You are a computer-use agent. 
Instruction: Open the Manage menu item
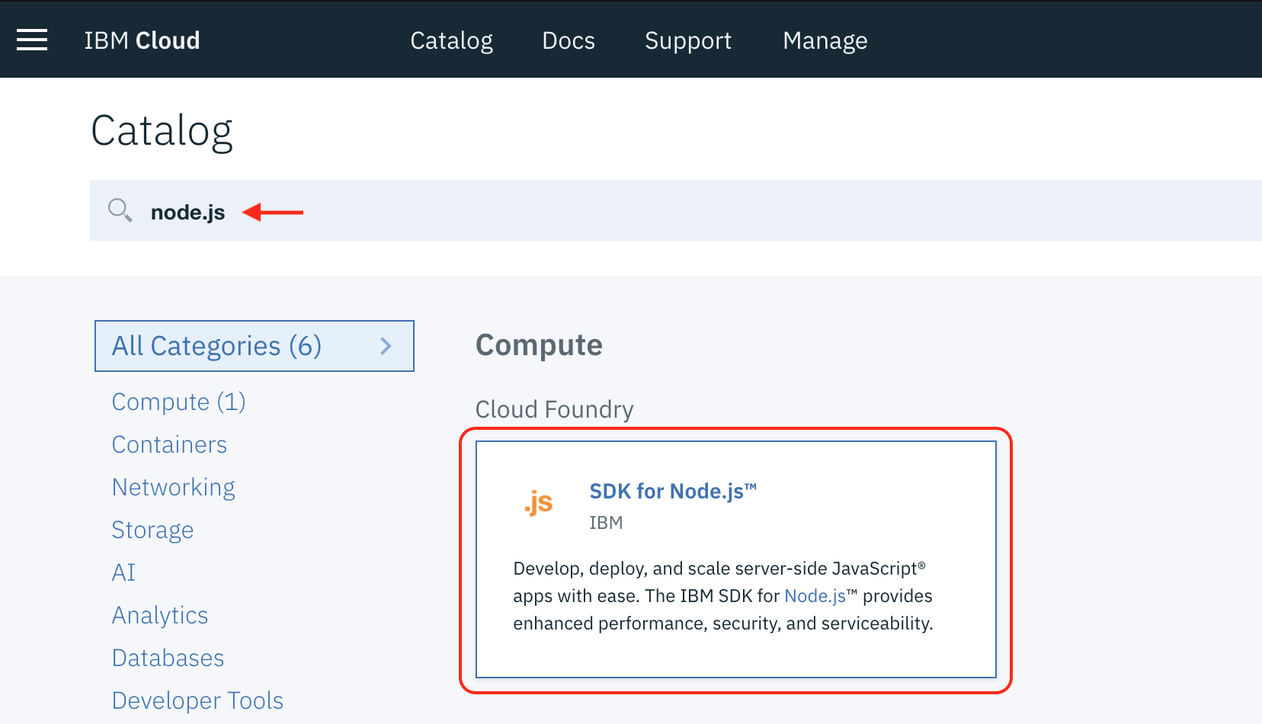825,40
